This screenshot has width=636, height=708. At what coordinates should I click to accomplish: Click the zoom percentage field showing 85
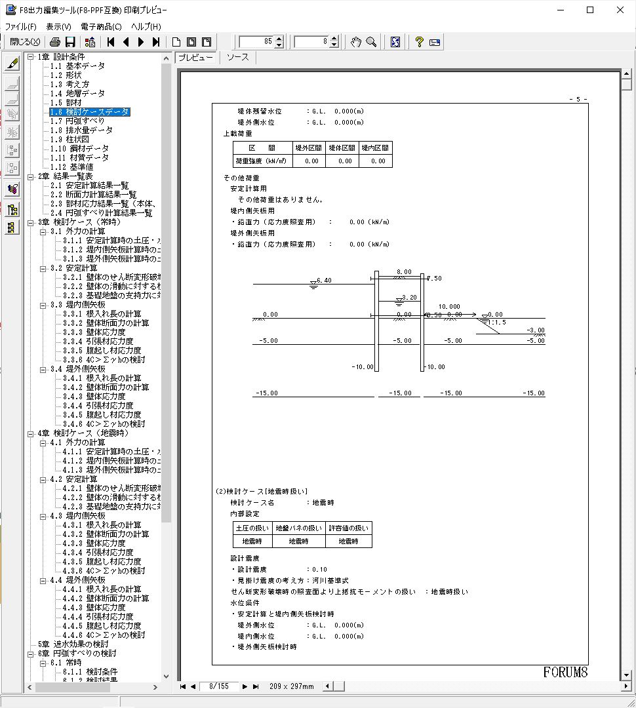click(256, 42)
